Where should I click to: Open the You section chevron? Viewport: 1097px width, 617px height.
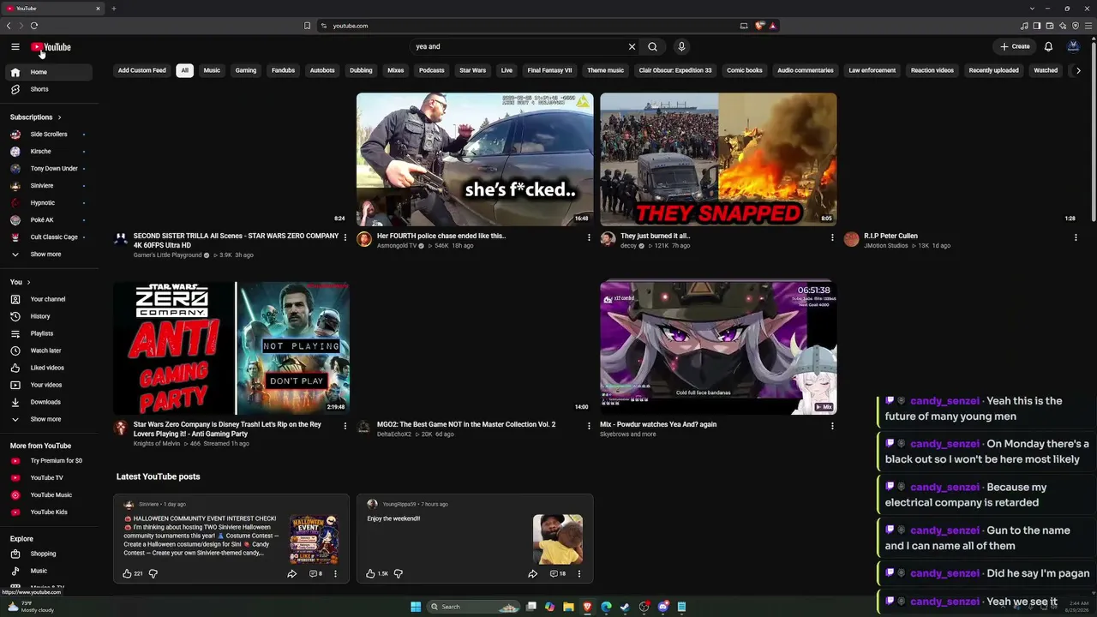pyautogui.click(x=28, y=282)
